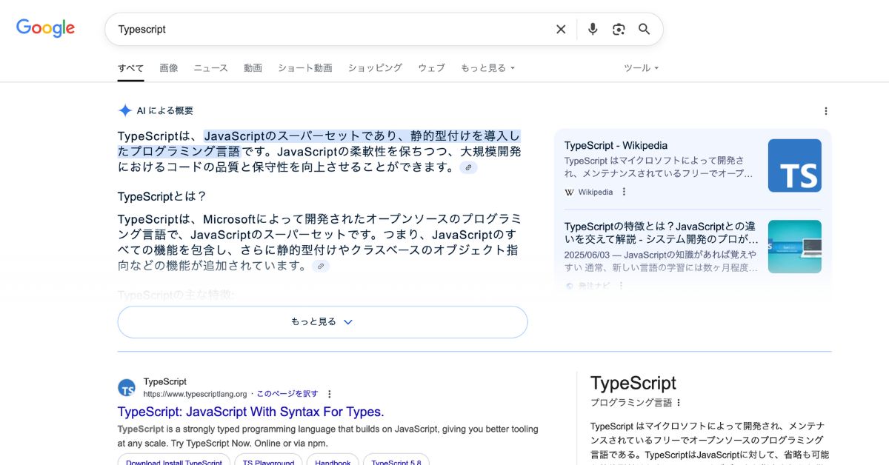This screenshot has height=465, width=889.
Task: Open the knowledge panel three-dot menu
Action: [679, 402]
